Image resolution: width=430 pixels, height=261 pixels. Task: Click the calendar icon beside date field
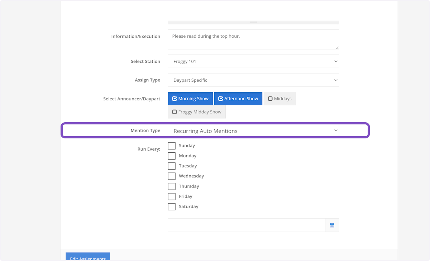332,225
